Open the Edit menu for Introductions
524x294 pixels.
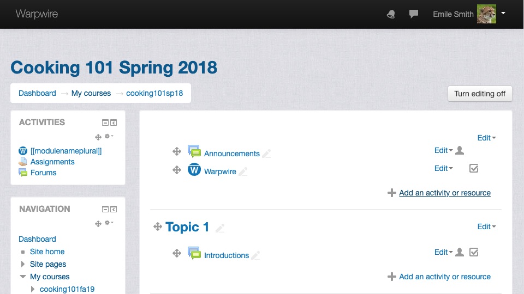tap(443, 252)
